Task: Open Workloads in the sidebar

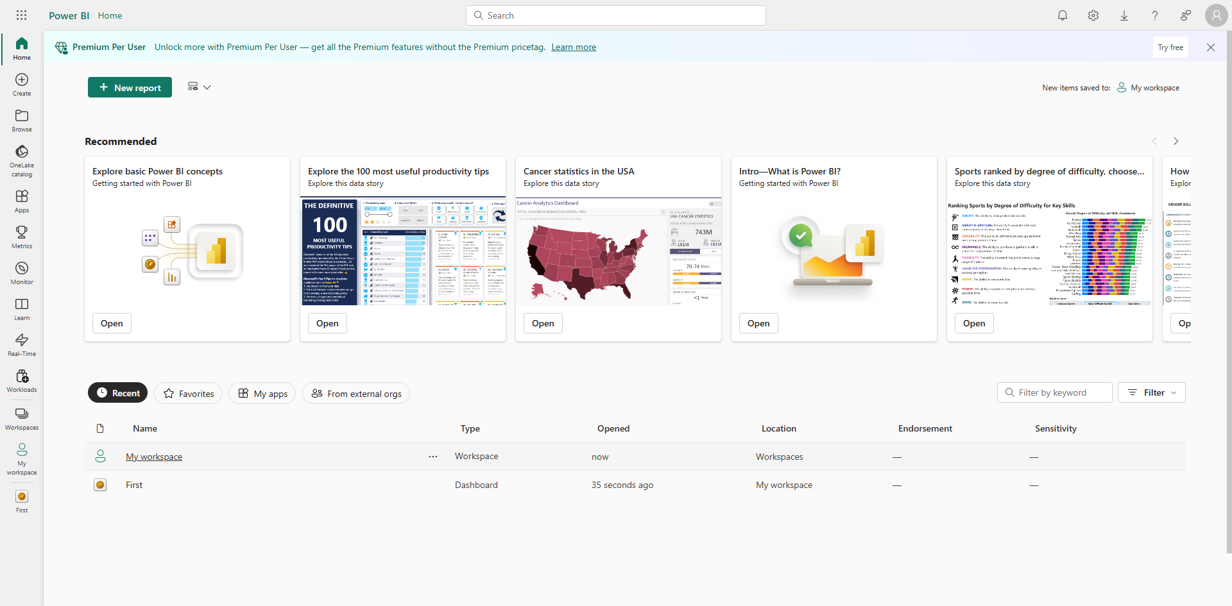Action: pyautogui.click(x=22, y=381)
